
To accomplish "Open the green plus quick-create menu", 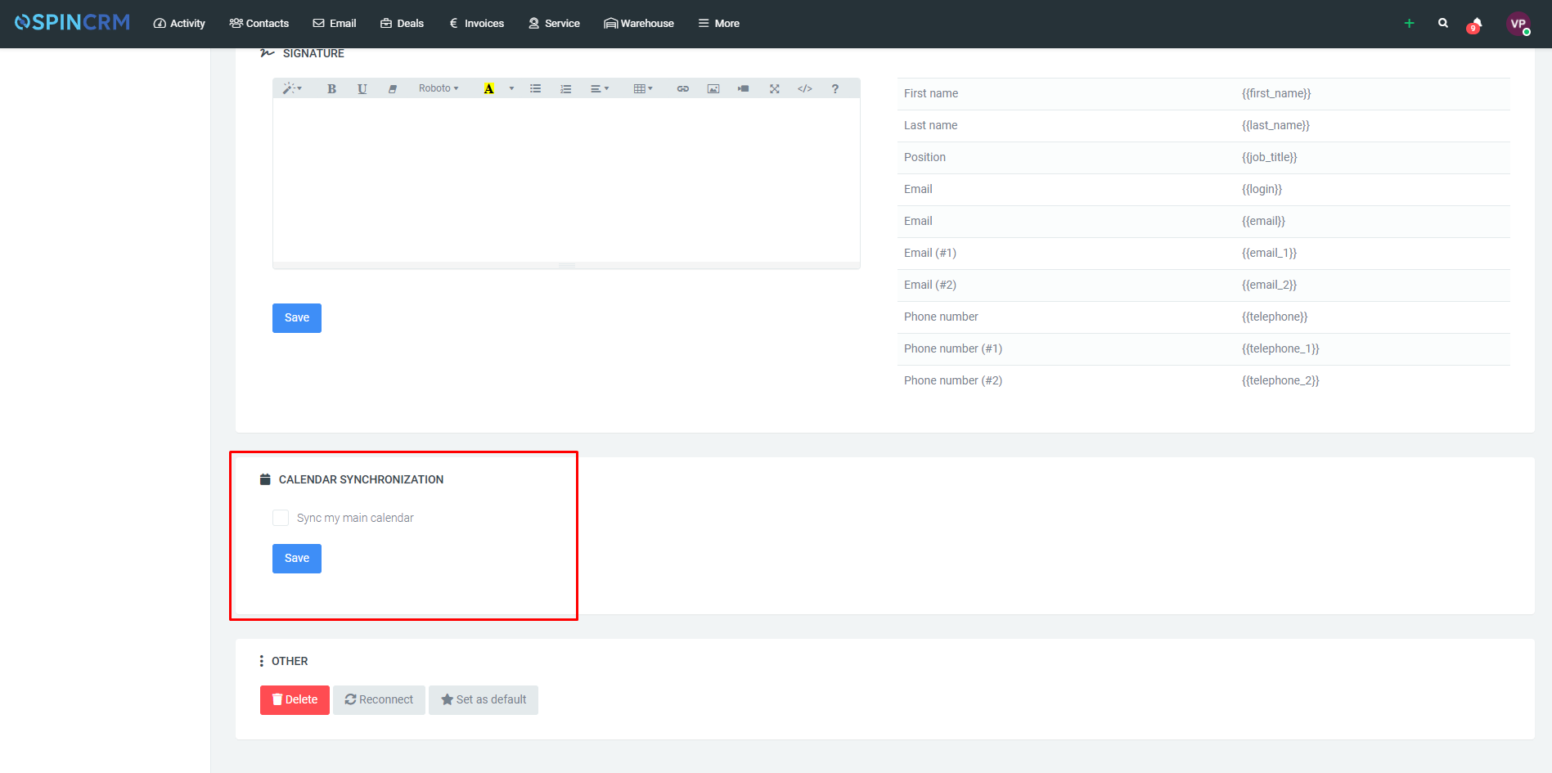I will [x=1409, y=24].
